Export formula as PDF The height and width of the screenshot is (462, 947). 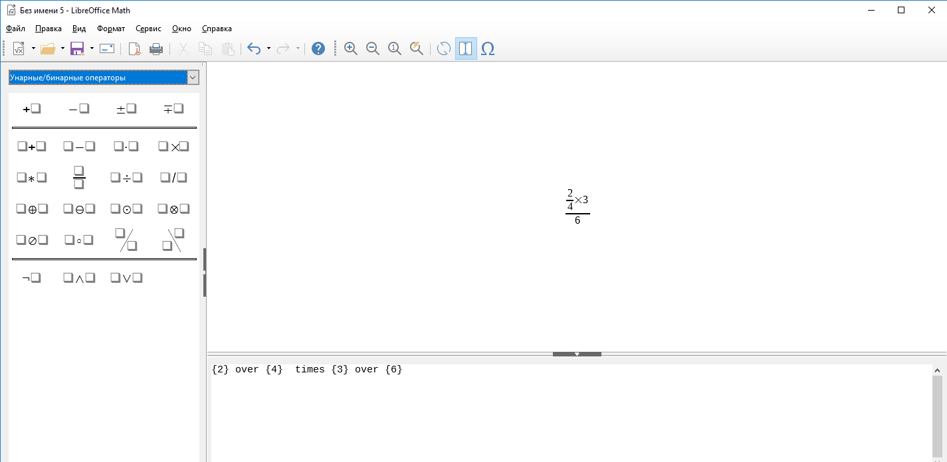click(134, 48)
